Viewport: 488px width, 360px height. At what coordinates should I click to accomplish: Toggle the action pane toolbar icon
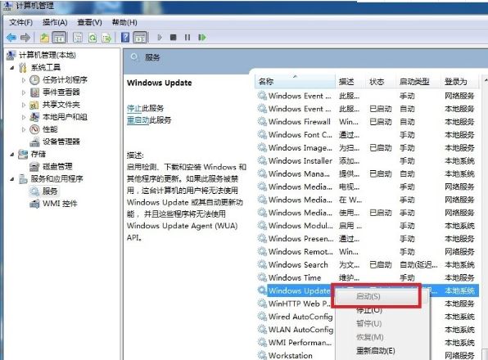[x=140, y=38]
